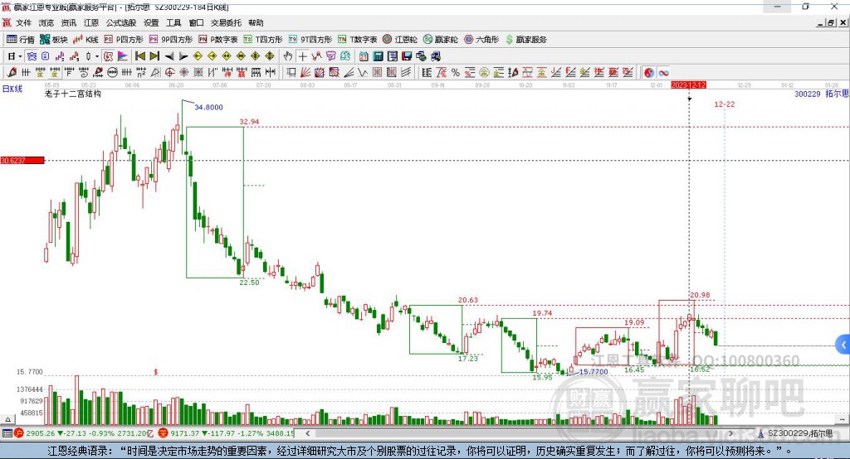The image size is (850, 459).
Task: Open the P四方形 tool
Action: [x=124, y=40]
